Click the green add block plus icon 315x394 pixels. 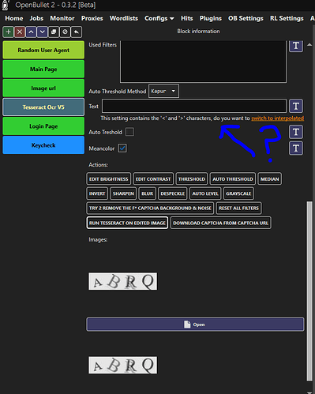(8, 32)
